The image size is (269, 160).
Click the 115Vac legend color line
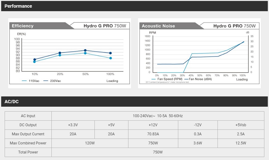24,81
